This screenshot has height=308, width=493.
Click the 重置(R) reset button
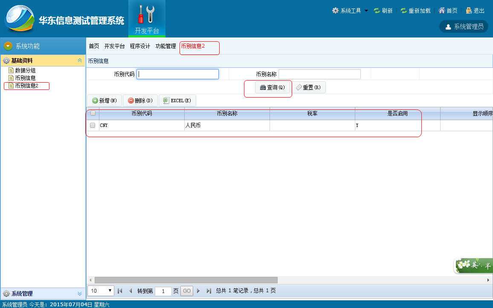308,87
